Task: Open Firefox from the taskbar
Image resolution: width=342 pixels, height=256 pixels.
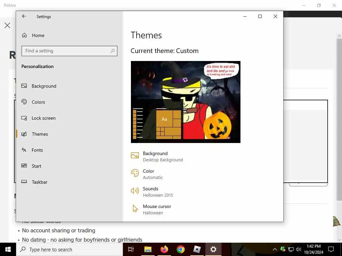Action: pyautogui.click(x=164, y=249)
